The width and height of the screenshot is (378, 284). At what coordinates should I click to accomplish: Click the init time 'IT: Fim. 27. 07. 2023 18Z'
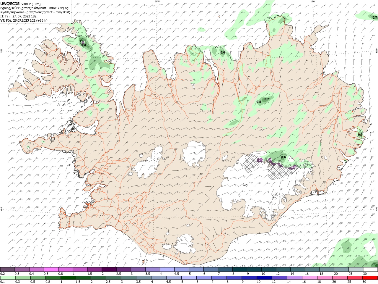19,16
